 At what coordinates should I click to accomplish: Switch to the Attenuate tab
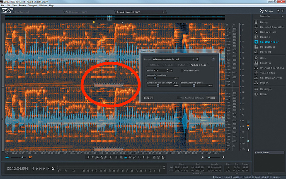[x=155, y=65]
